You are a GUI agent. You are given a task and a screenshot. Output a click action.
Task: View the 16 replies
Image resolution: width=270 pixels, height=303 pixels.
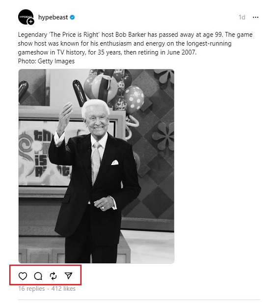pos(31,288)
